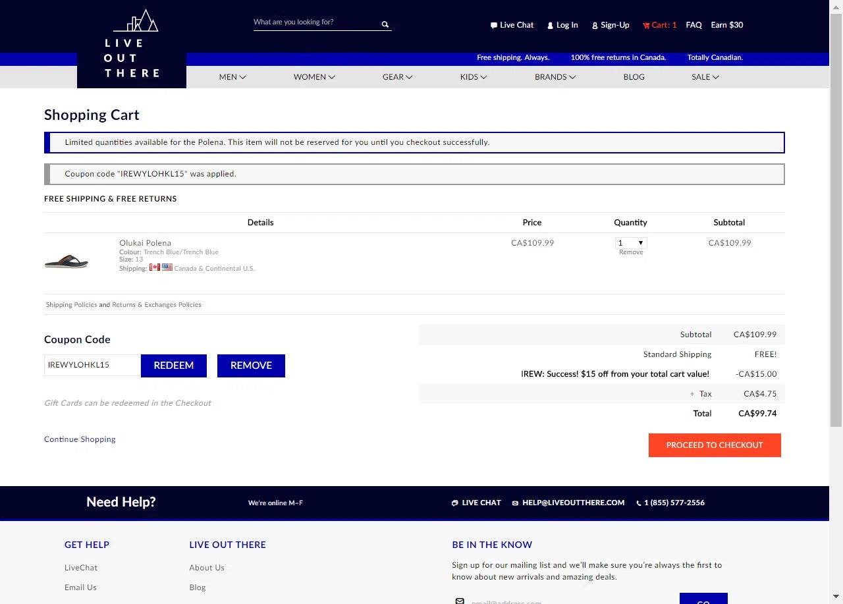Click the Size: 13 text
843x604 pixels.
131,260
